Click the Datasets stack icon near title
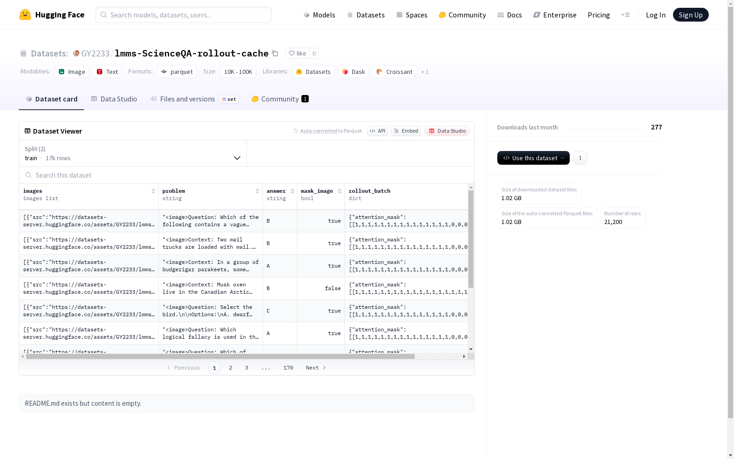 (x=23, y=53)
